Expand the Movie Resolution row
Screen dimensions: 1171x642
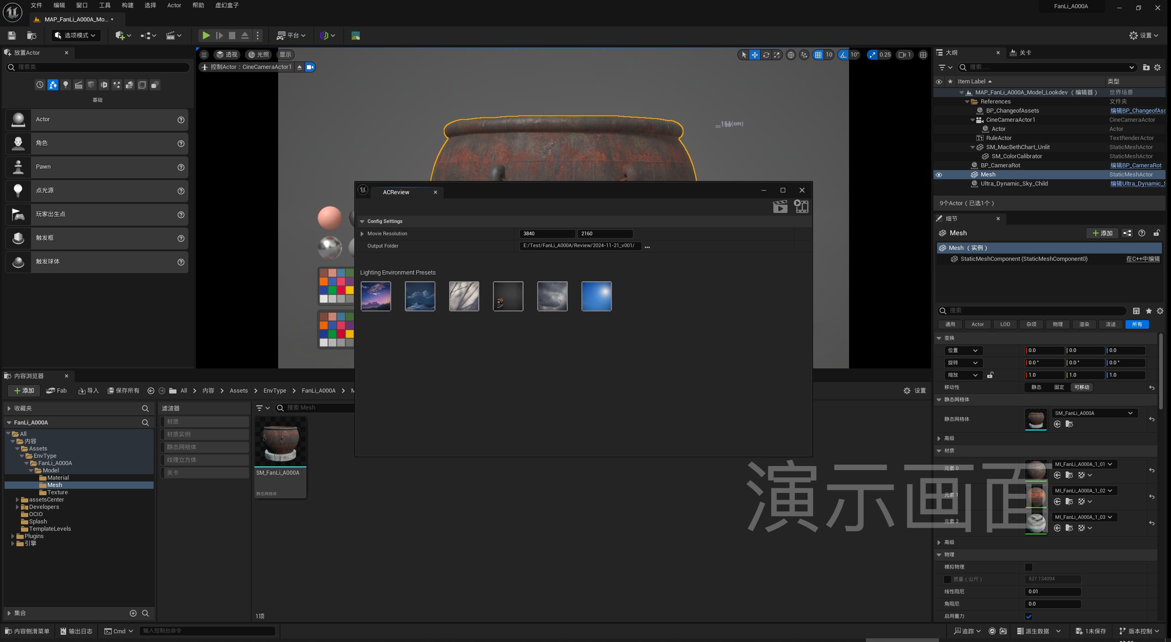click(362, 234)
